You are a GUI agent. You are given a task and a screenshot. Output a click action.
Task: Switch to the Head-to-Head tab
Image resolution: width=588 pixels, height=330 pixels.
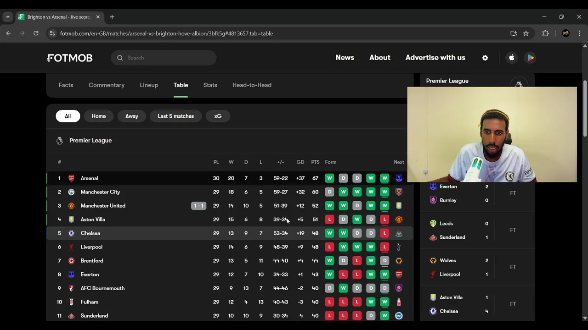click(x=252, y=85)
